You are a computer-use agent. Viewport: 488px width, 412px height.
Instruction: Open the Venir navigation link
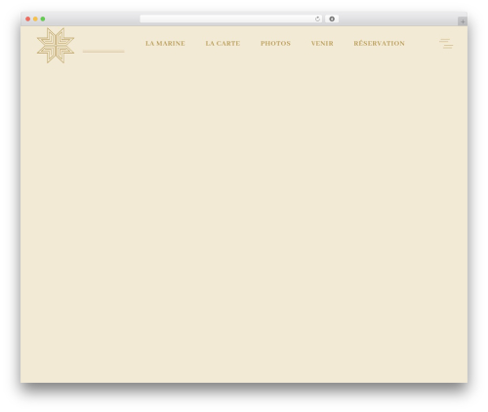click(322, 44)
